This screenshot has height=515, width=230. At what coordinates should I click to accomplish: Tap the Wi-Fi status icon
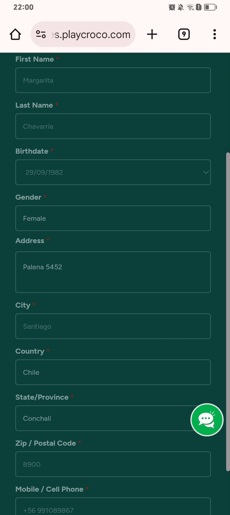[190, 7]
